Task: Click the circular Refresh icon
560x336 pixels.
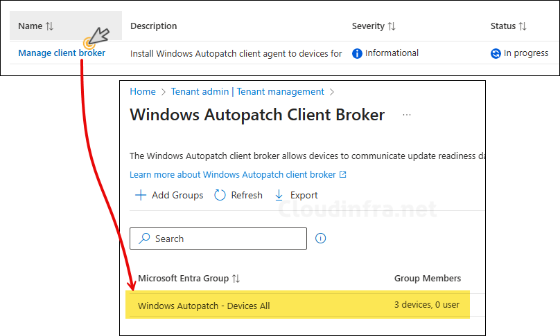Action: (220, 196)
